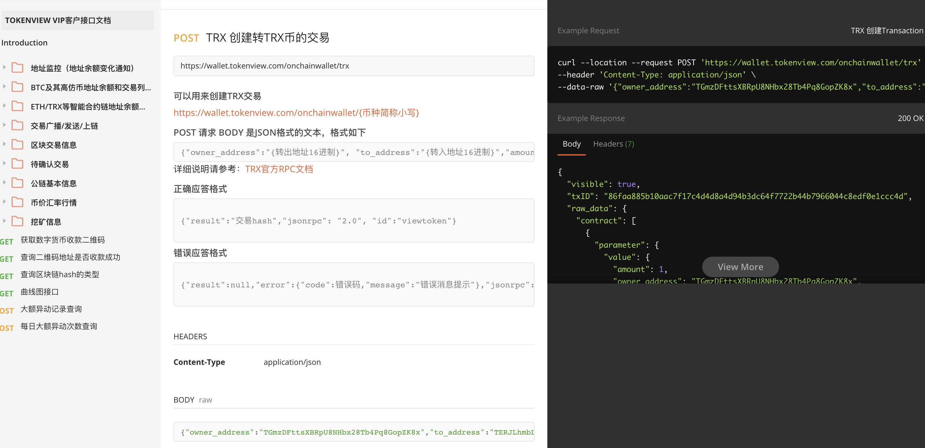
Task: Expand the 待确认交易 folder arrow
Action: click(x=4, y=163)
